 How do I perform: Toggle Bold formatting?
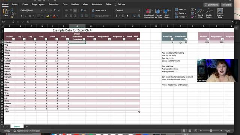pos(21,16)
